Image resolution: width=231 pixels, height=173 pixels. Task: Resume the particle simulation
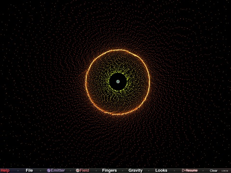click(190, 171)
